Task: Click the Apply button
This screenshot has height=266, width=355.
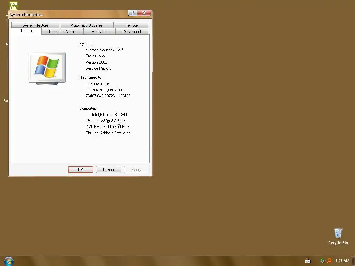Action: pyautogui.click(x=137, y=170)
